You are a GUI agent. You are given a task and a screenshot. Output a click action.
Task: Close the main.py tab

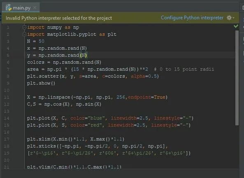[x=35, y=7]
